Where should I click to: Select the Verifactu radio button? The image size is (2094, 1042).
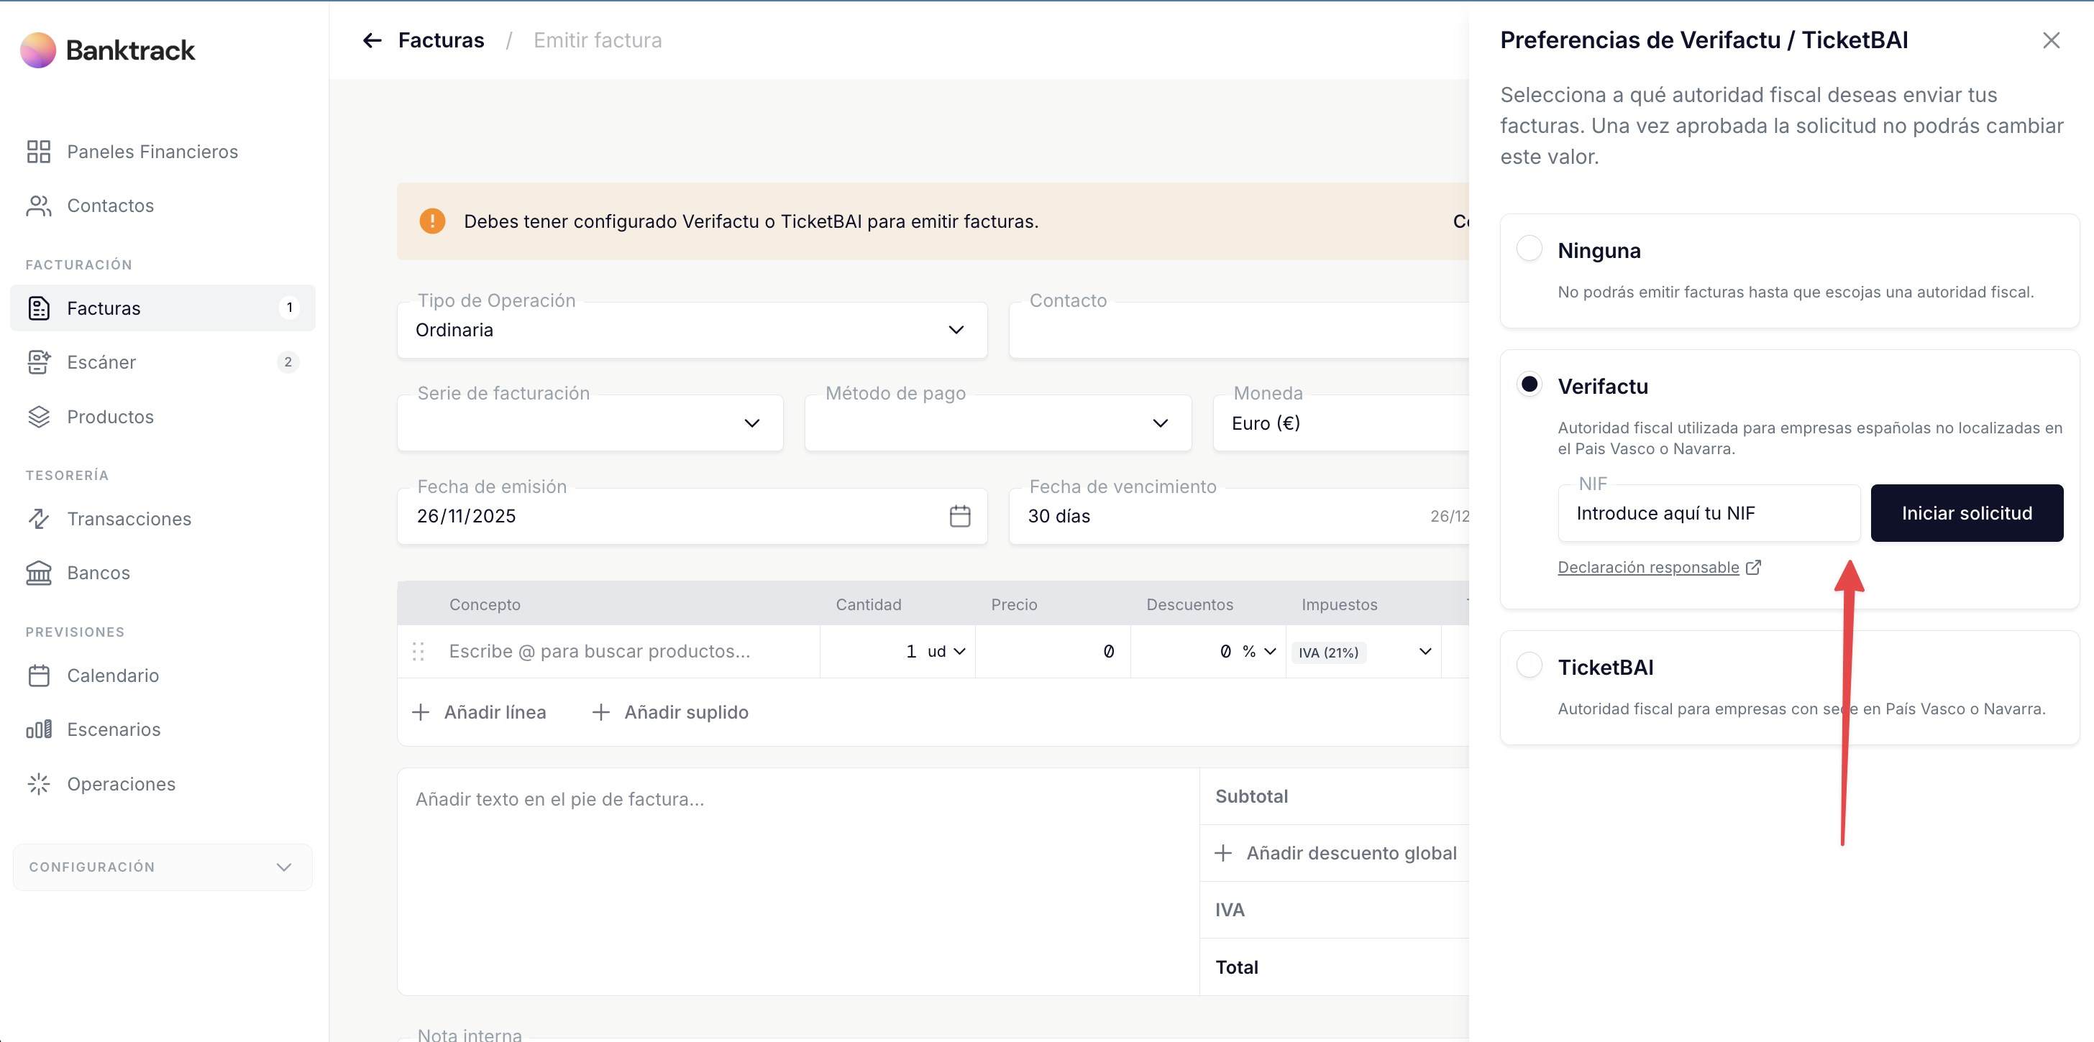coord(1529,384)
